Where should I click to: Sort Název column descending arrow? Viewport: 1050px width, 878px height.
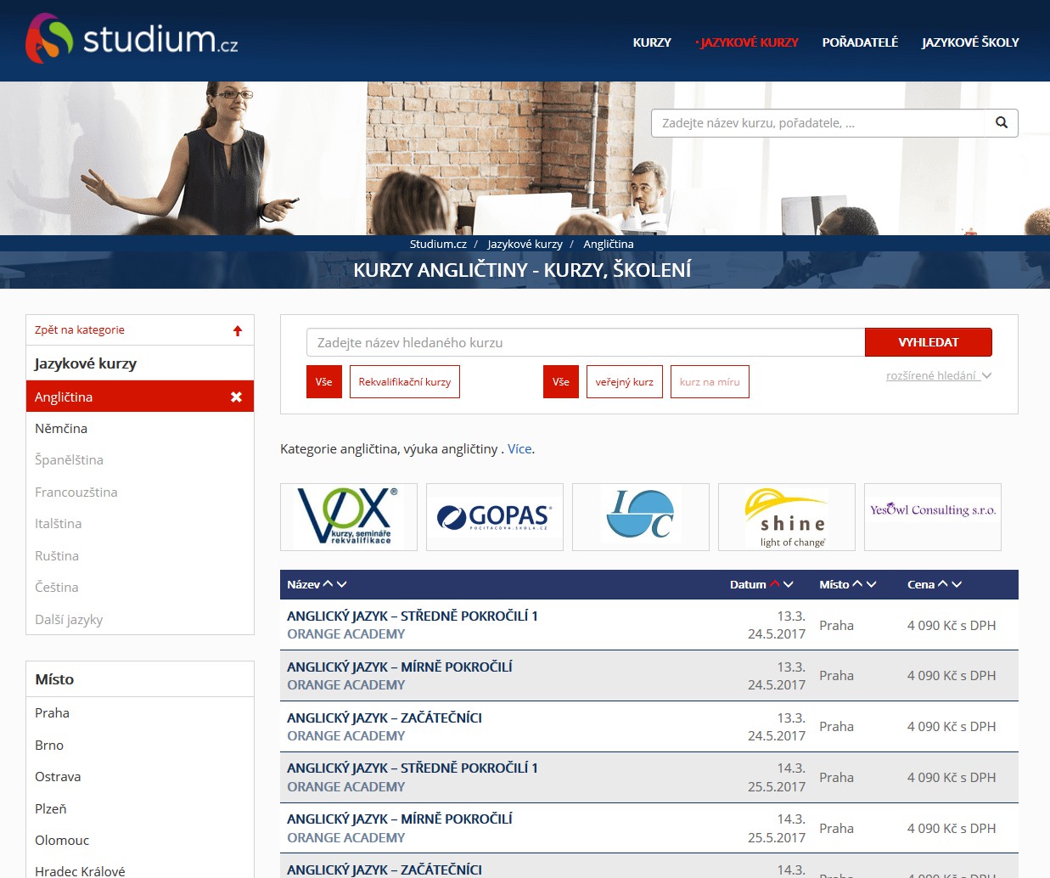(342, 584)
